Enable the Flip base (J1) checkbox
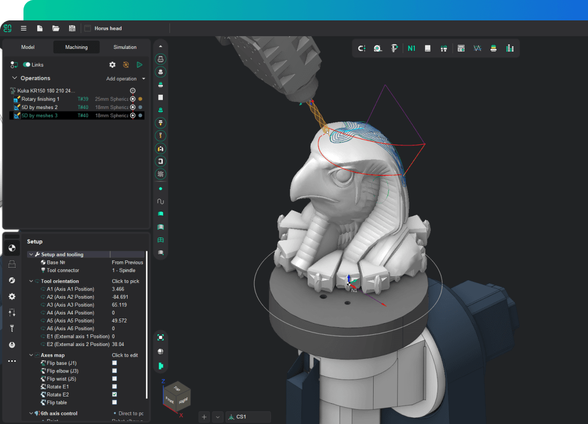This screenshot has height=424, width=588. tap(114, 363)
